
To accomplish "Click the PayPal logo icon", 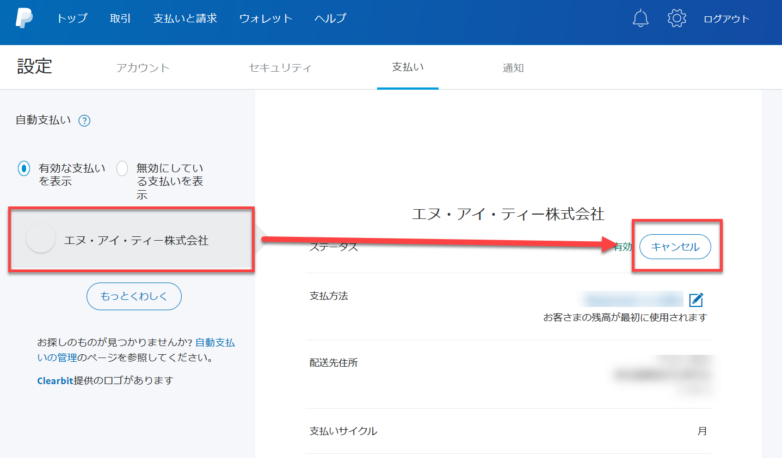I will tap(24, 18).
